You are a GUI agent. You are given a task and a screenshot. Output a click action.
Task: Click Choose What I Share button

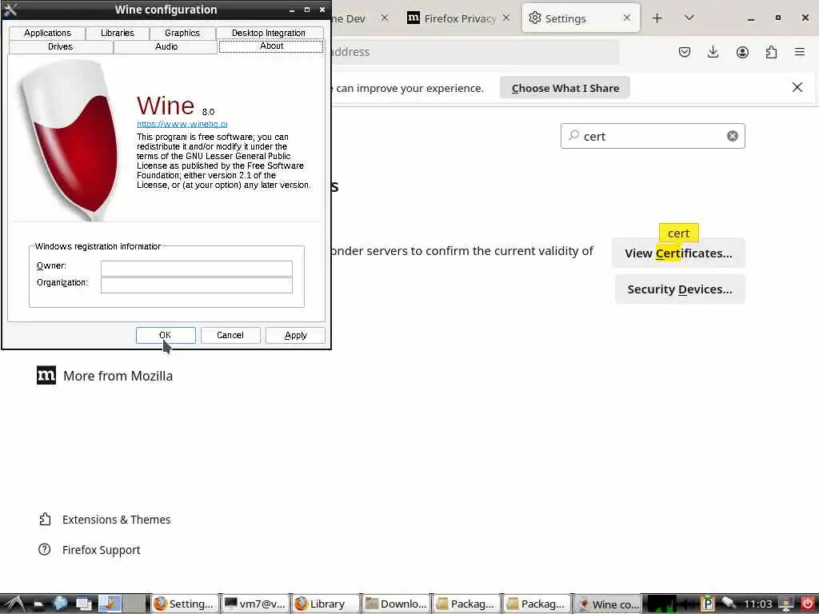click(x=565, y=88)
